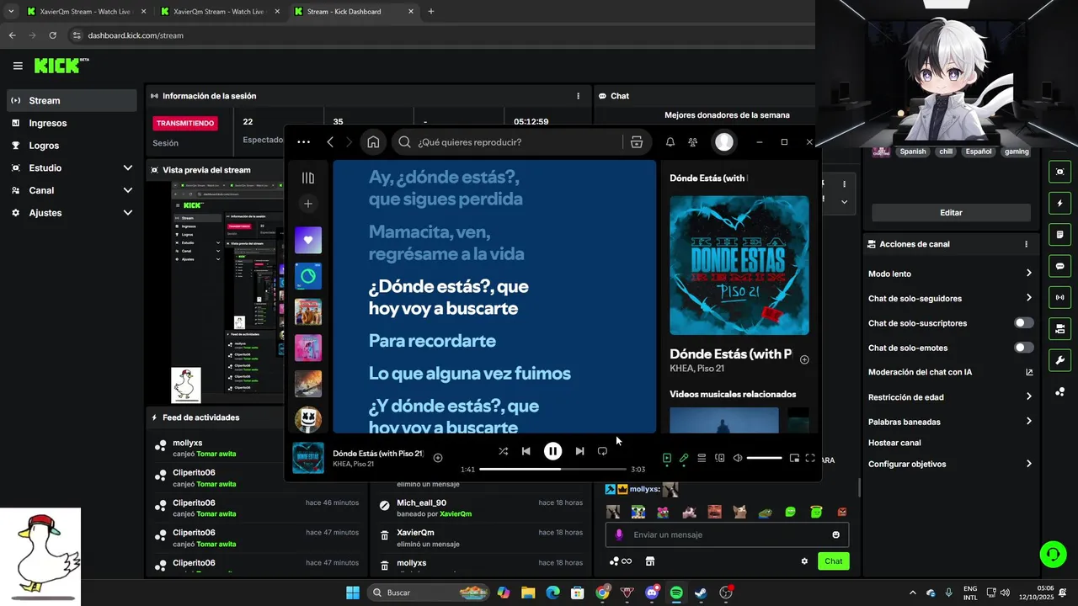Toggle Spotify shuffle
Image resolution: width=1078 pixels, height=606 pixels.
[x=503, y=451]
